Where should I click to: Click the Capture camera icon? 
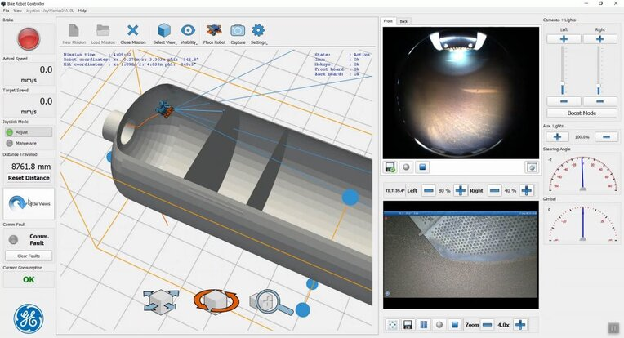click(238, 31)
